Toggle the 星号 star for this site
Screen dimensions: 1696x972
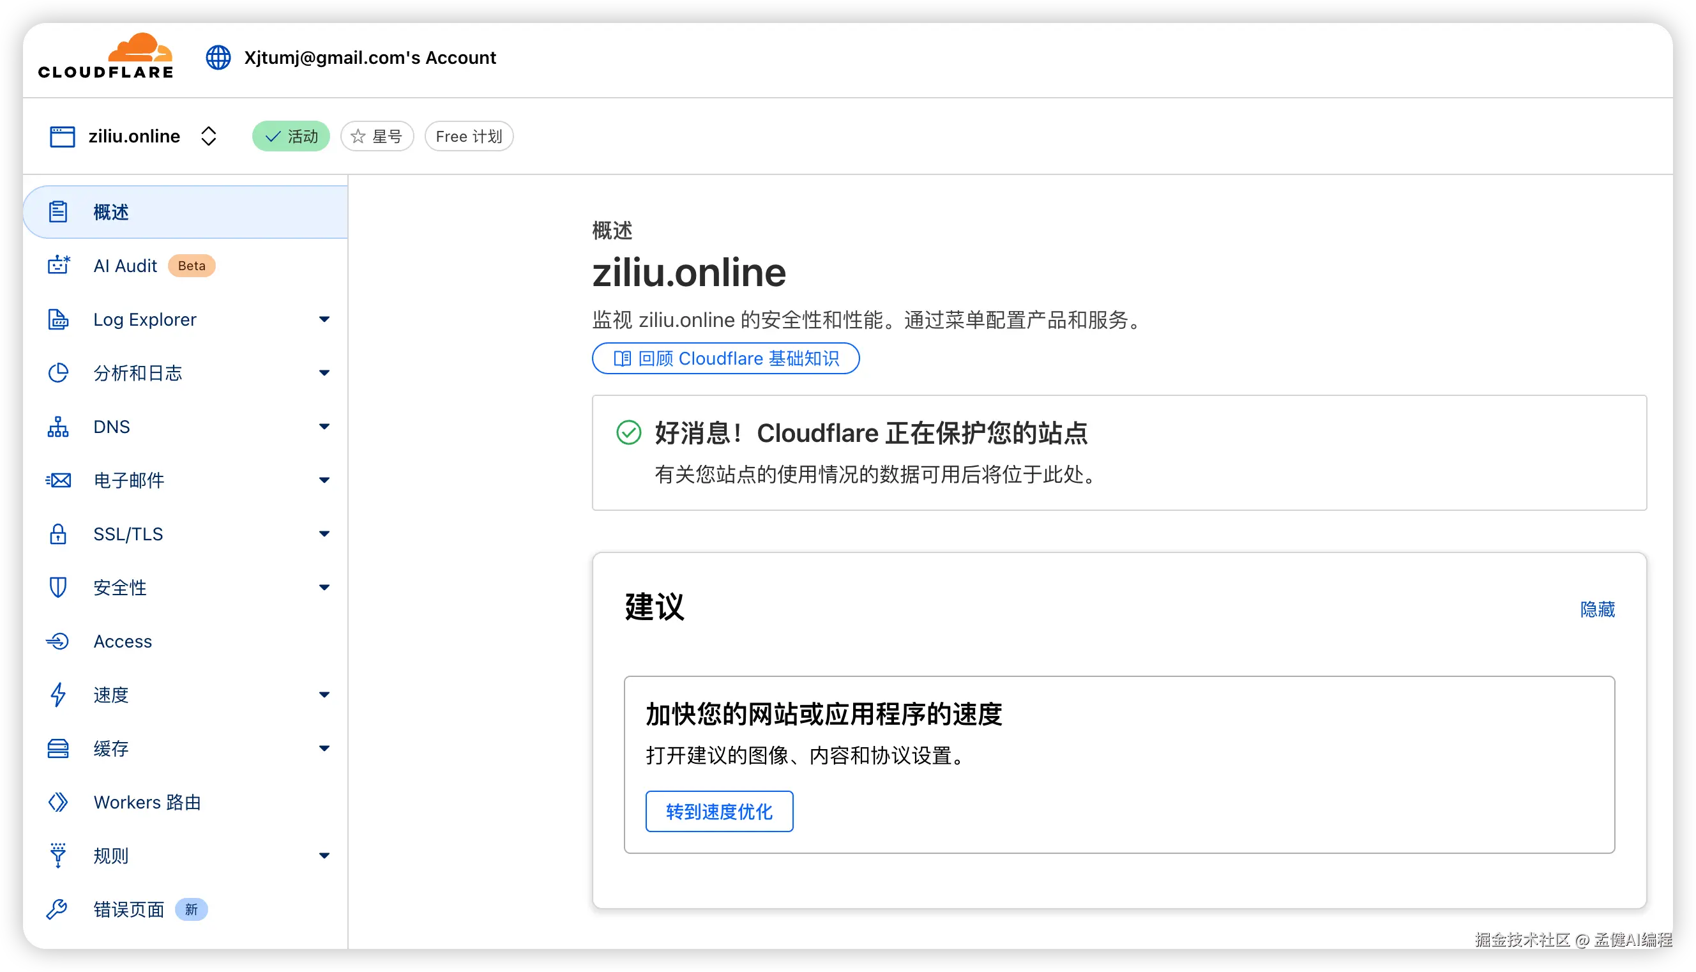point(377,136)
